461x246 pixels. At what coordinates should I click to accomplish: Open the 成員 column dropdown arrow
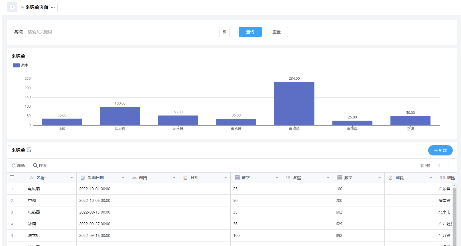(431, 178)
